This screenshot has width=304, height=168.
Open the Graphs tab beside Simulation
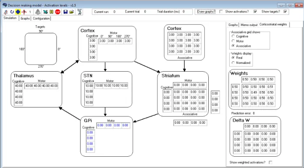tap(25, 18)
